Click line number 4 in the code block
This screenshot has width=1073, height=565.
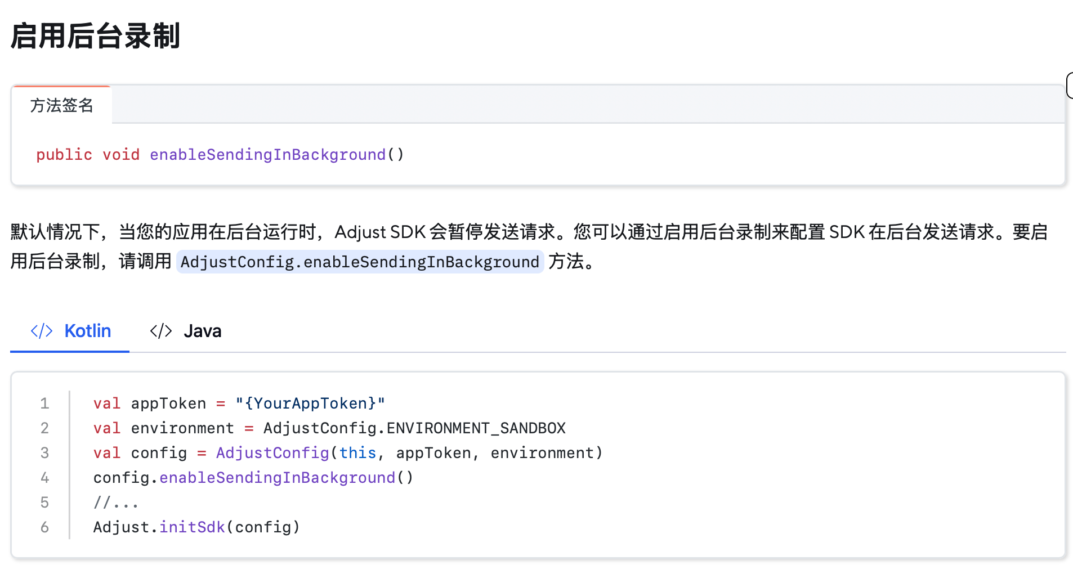[44, 478]
